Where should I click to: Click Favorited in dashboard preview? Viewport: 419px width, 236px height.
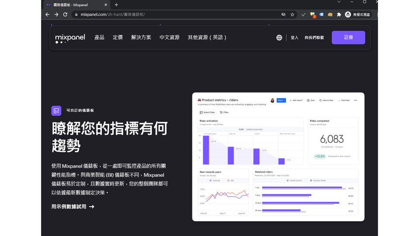[344, 101]
